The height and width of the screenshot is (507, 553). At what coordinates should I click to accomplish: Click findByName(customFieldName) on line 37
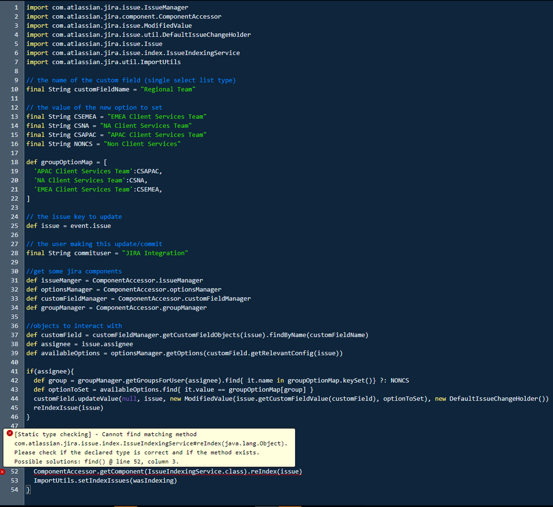point(319,335)
